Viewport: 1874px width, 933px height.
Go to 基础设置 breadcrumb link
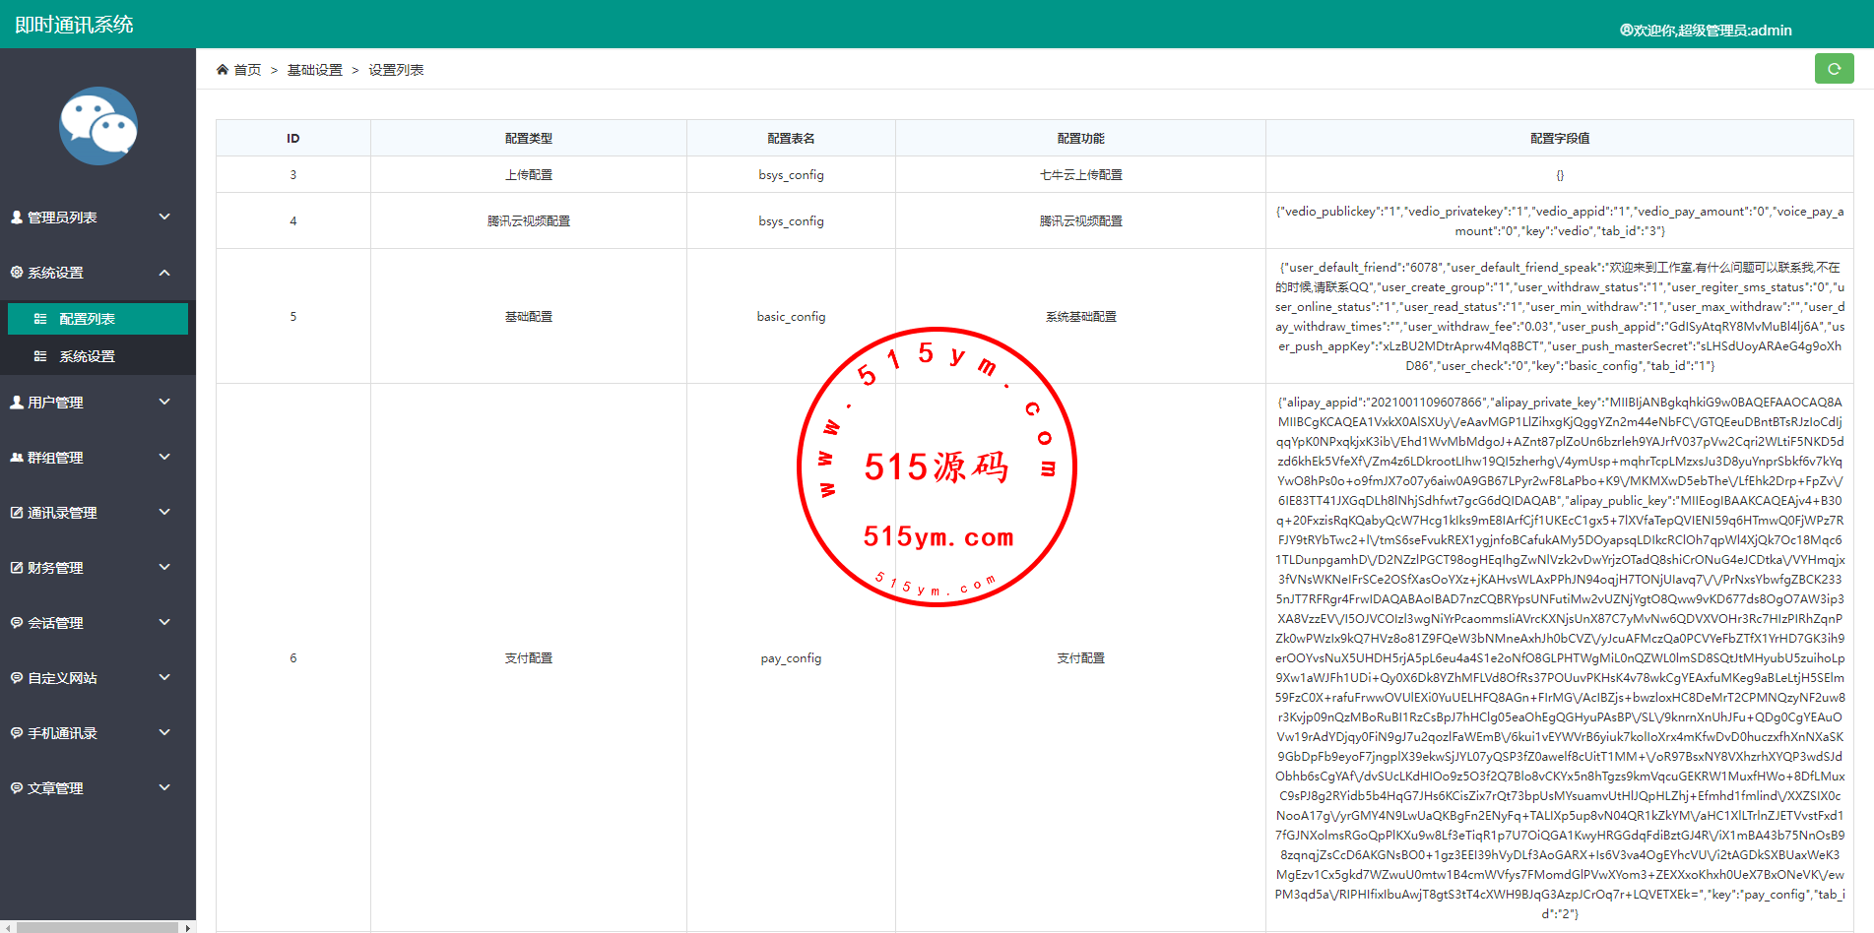[314, 70]
